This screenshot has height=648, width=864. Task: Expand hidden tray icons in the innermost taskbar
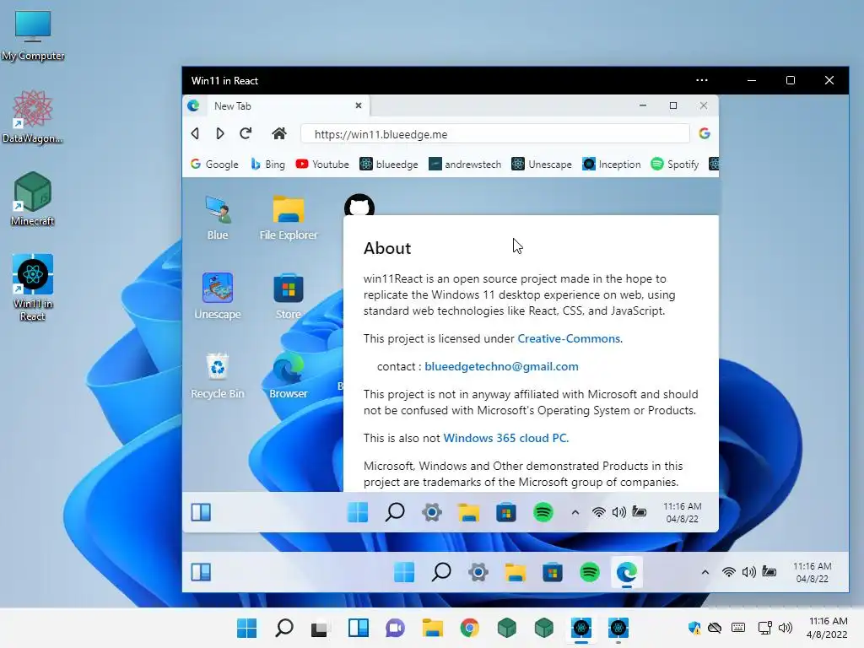click(x=575, y=512)
